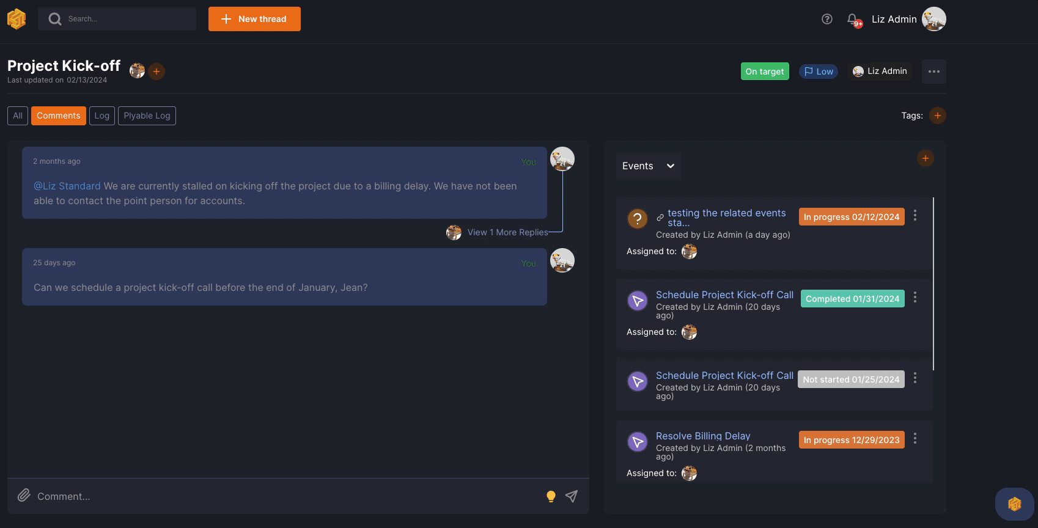1038x528 pixels.
Task: Add a tag with the plus icon
Action: 937,116
